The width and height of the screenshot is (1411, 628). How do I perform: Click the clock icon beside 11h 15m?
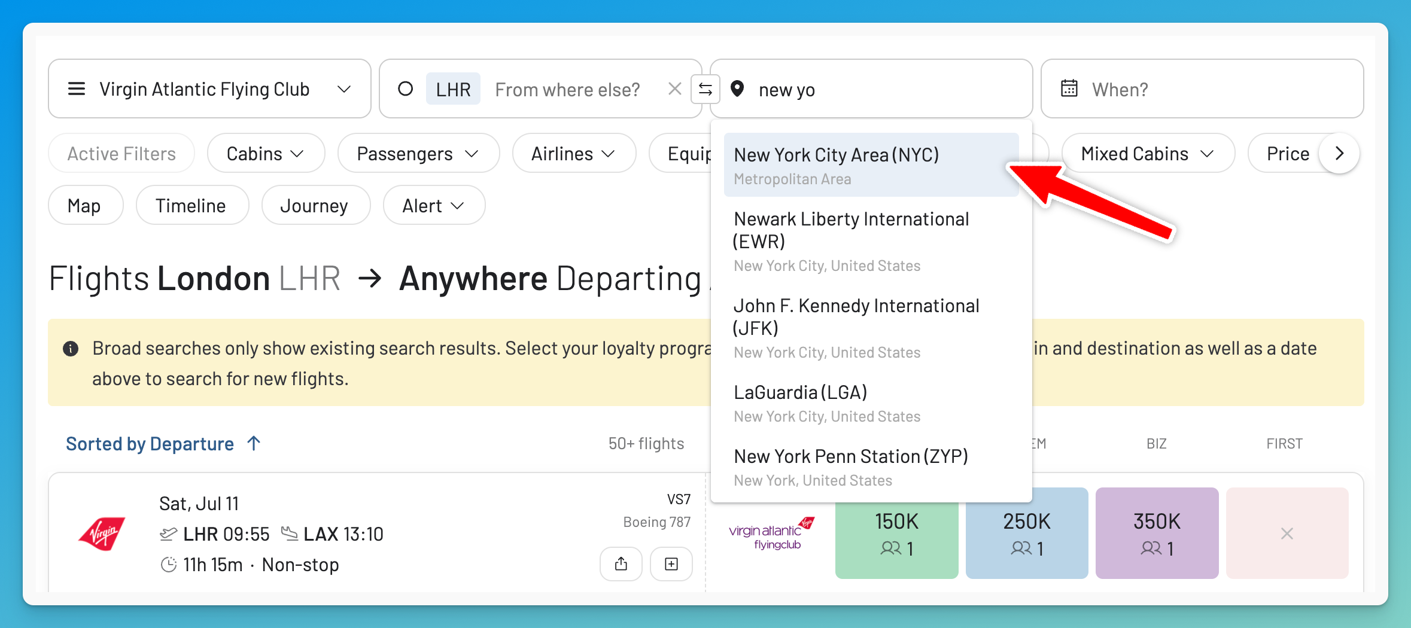(x=169, y=564)
